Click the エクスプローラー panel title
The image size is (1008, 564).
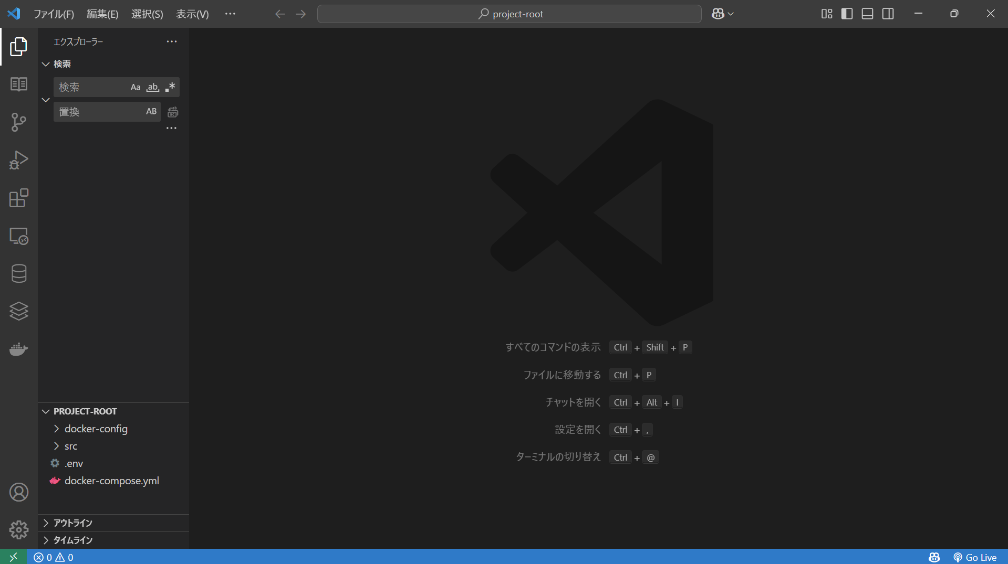pyautogui.click(x=78, y=42)
